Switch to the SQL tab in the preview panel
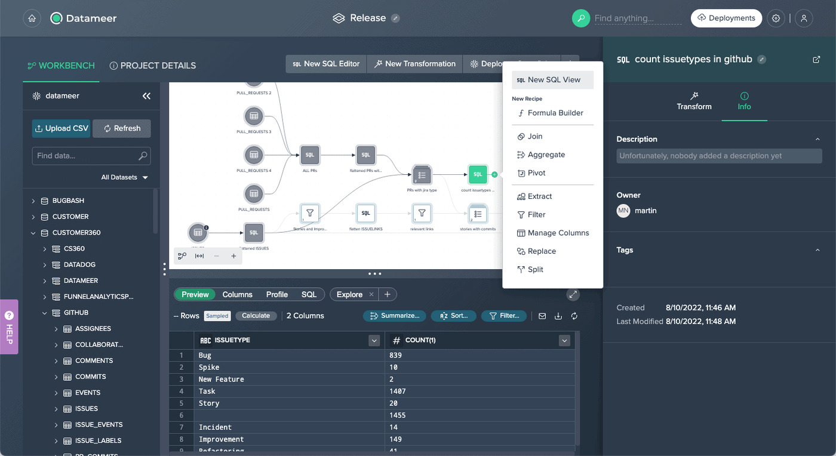Viewport: 836px width, 456px height. (309, 294)
